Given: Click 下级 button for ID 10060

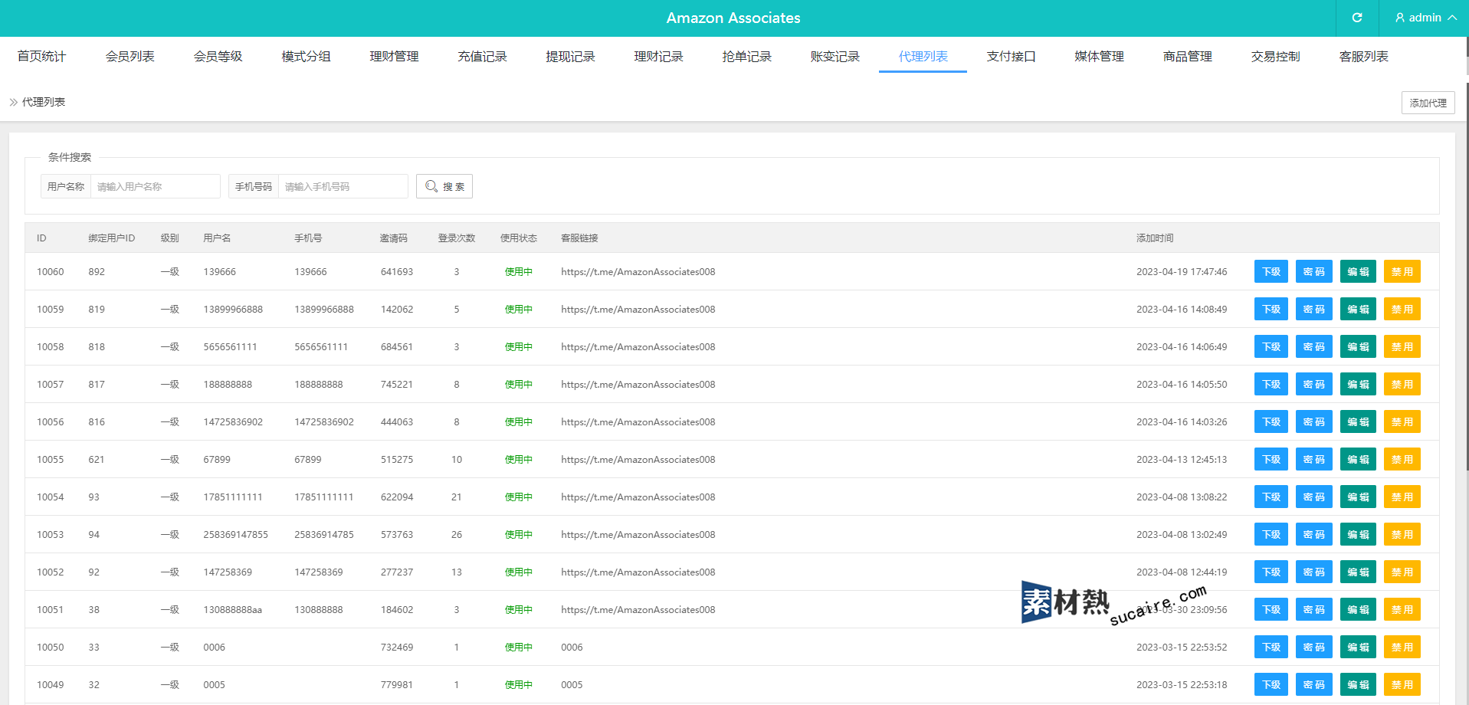Looking at the screenshot, I should tap(1271, 271).
